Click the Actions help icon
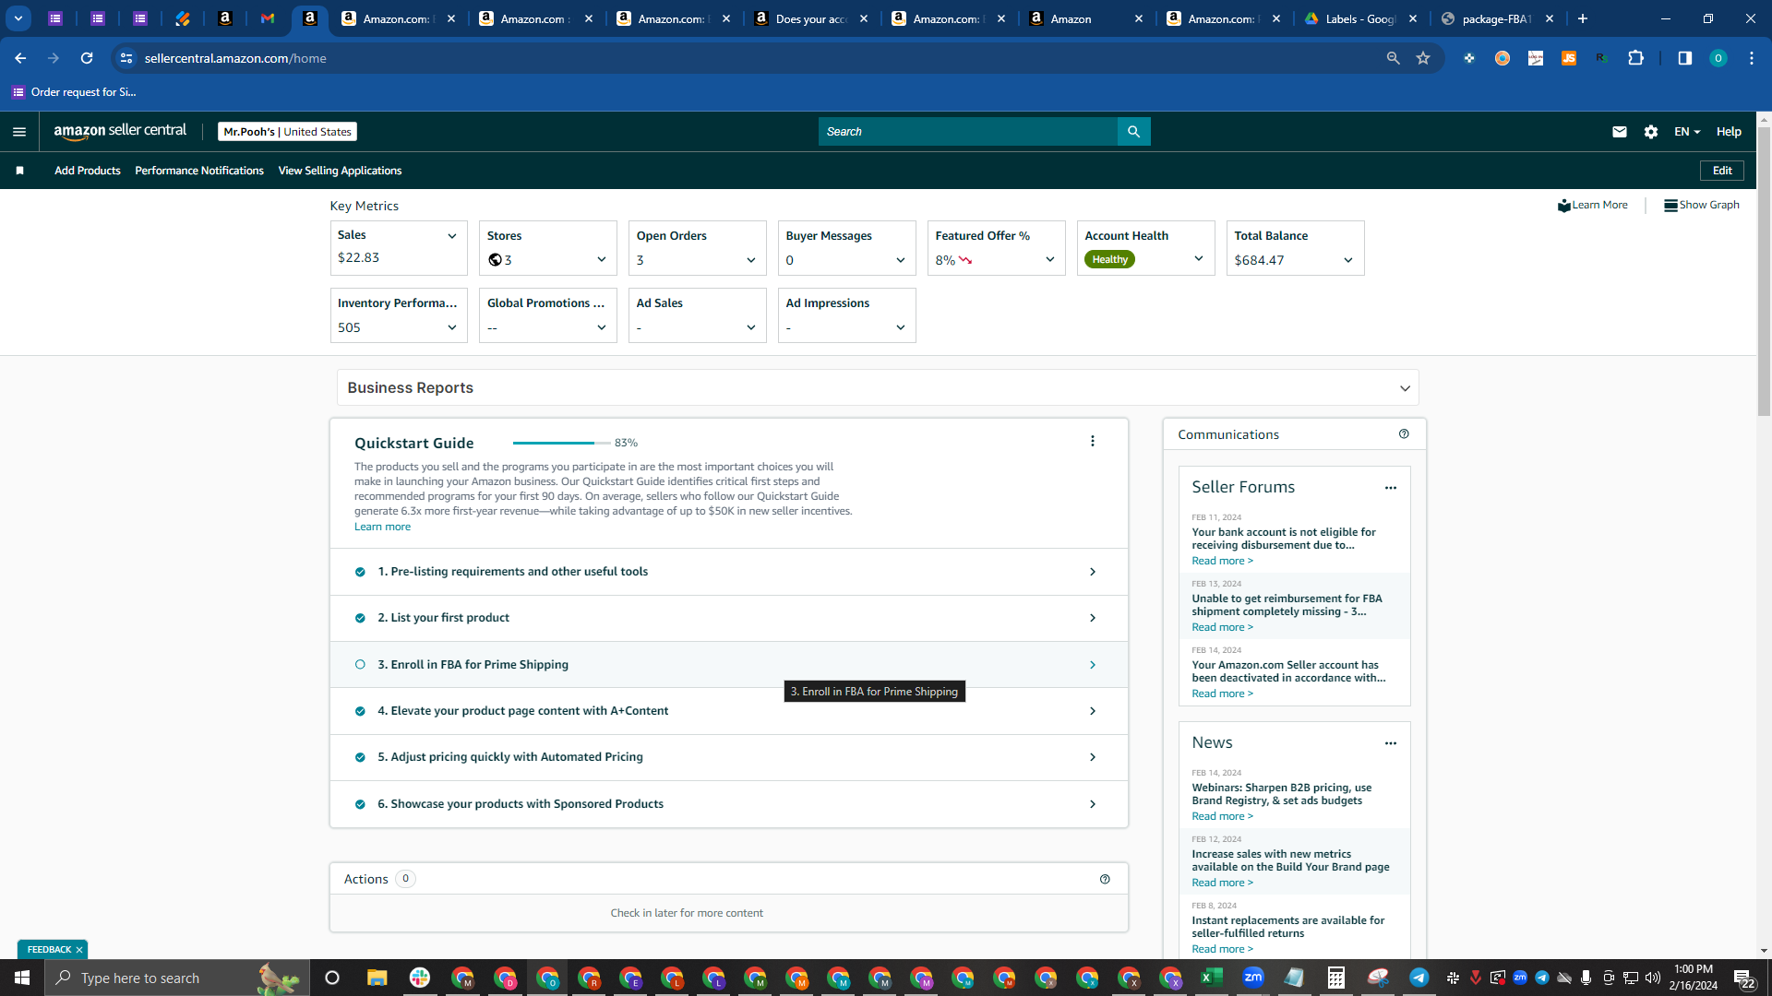 [1105, 879]
